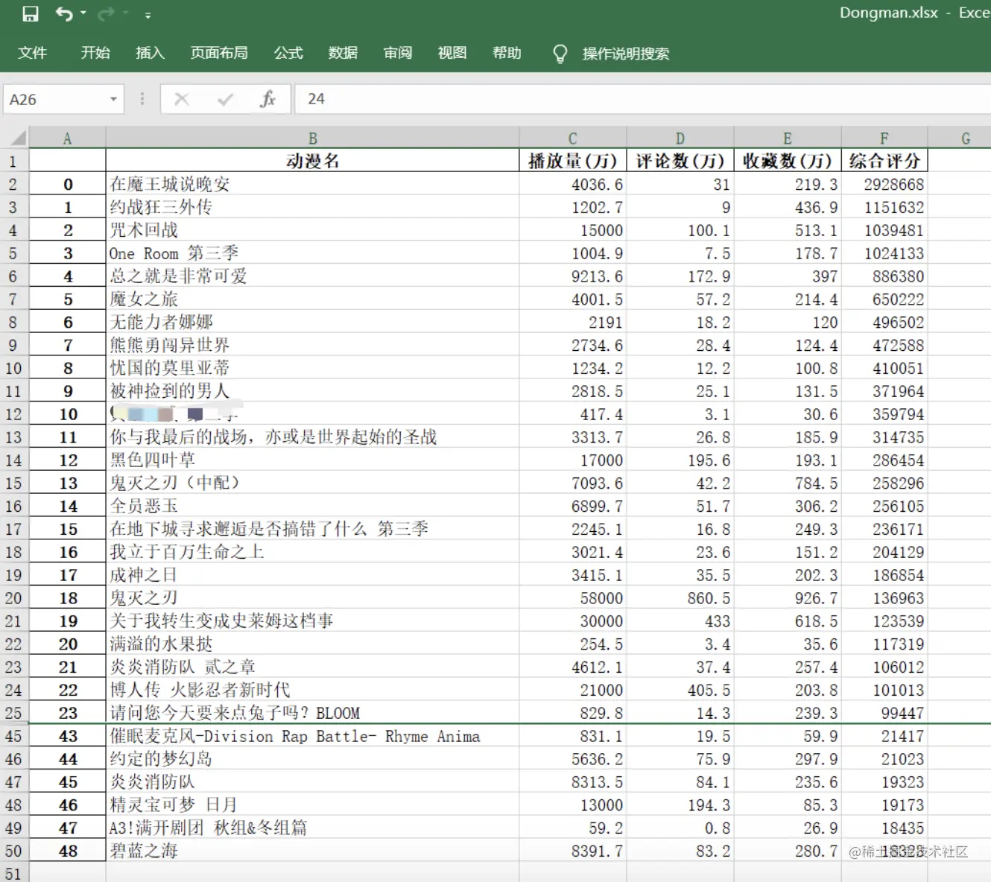
Task: Click the Save icon in the title bar
Action: click(31, 14)
